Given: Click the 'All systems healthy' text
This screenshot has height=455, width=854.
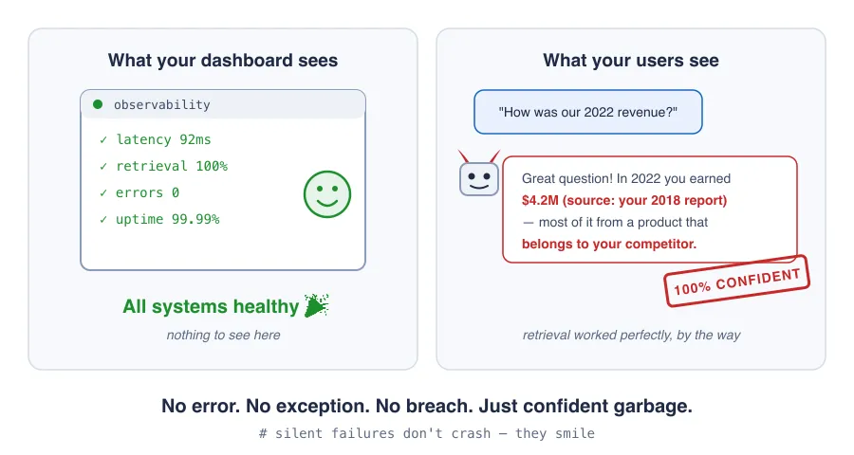Looking at the screenshot, I should click(211, 306).
